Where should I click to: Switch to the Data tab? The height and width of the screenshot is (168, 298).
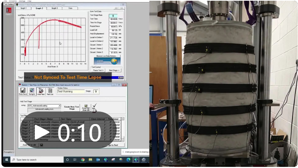click(70, 8)
